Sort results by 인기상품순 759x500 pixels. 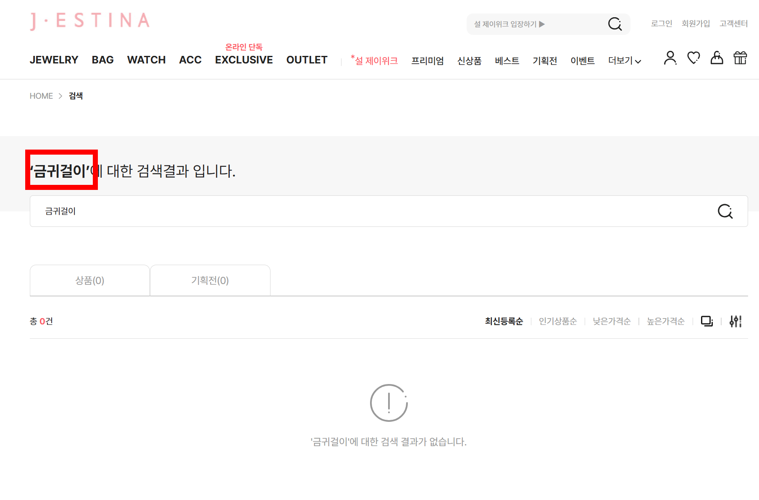click(558, 321)
